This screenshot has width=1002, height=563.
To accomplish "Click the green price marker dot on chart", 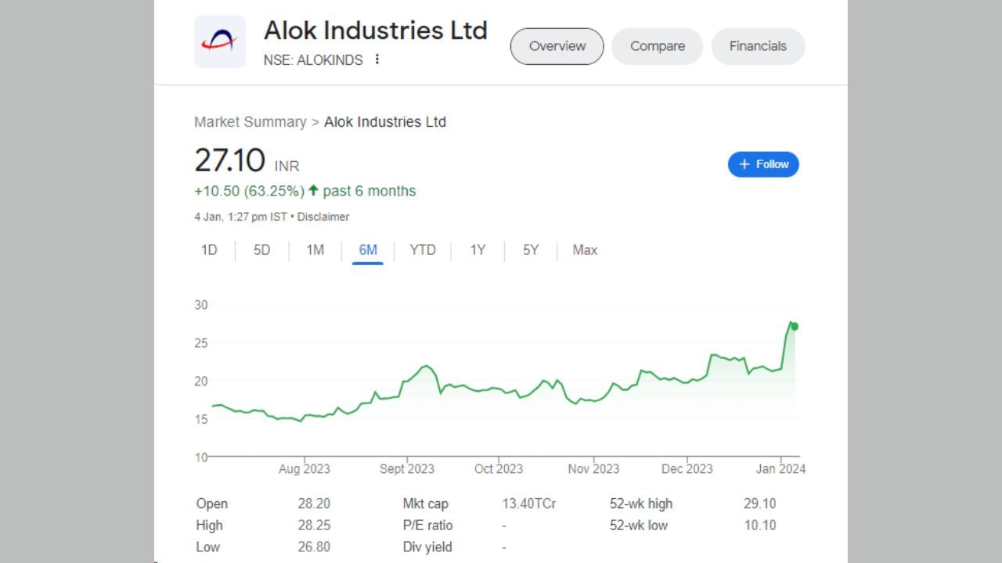I will [x=795, y=326].
